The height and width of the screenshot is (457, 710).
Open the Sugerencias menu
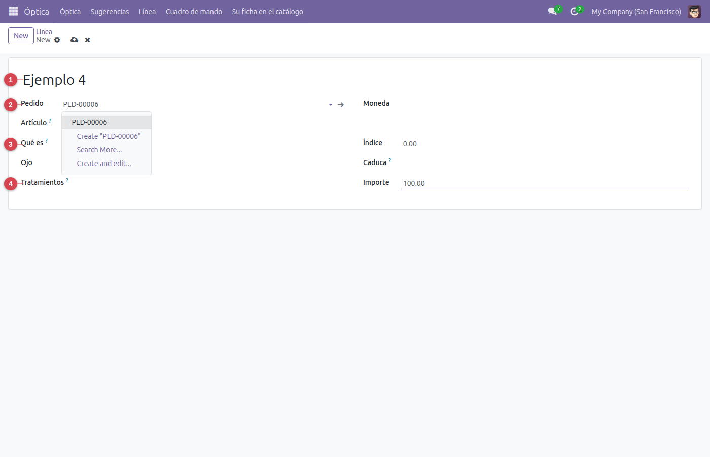(x=110, y=11)
